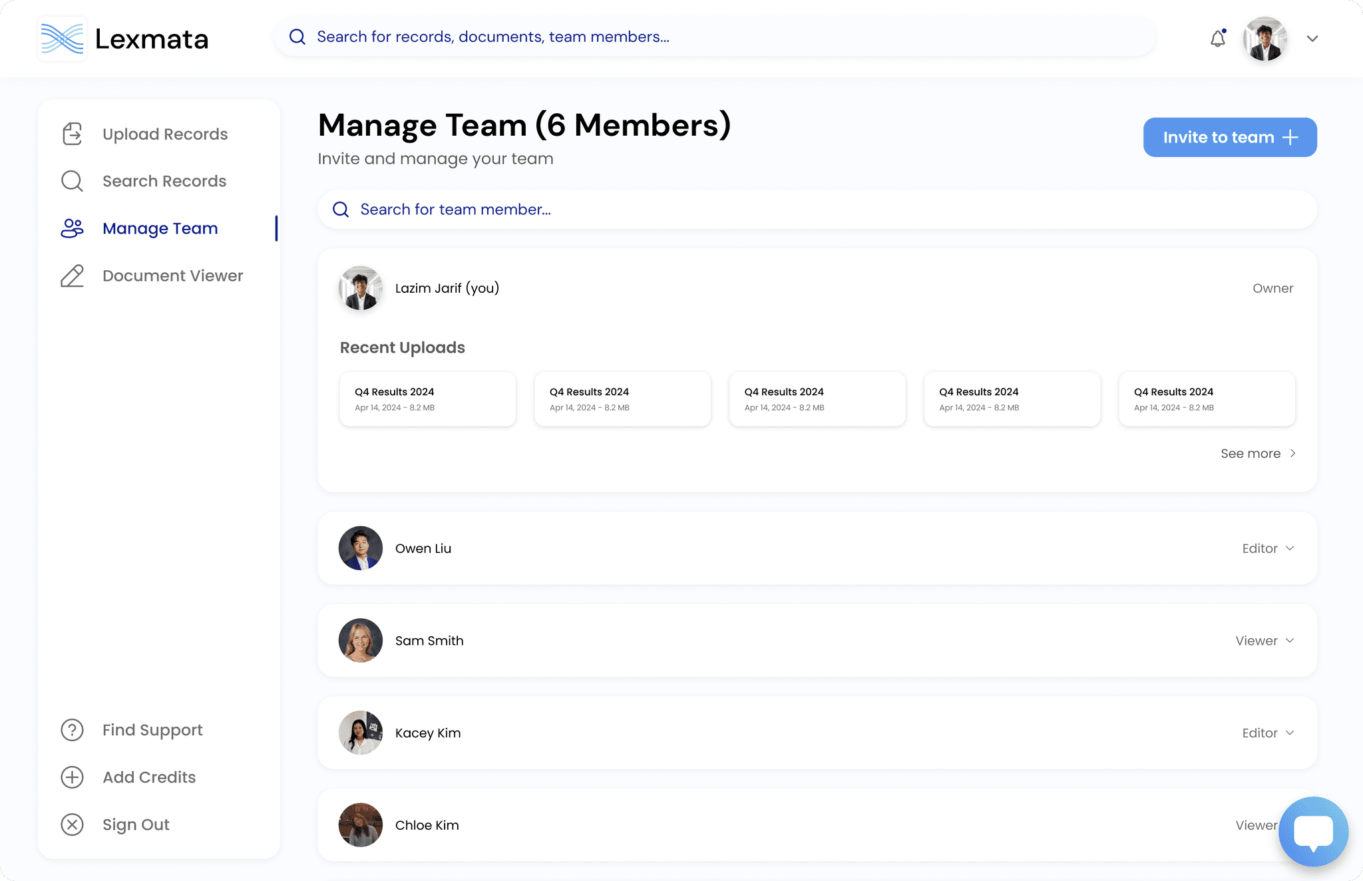Click the Add Credits plus icon
The image size is (1363, 881).
point(72,777)
